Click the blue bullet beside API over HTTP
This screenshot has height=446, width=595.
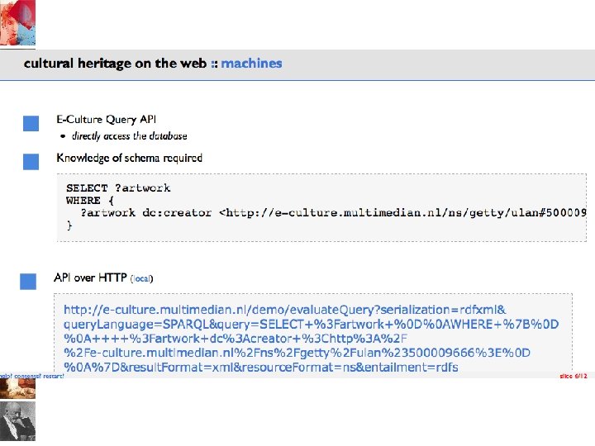coord(28,281)
